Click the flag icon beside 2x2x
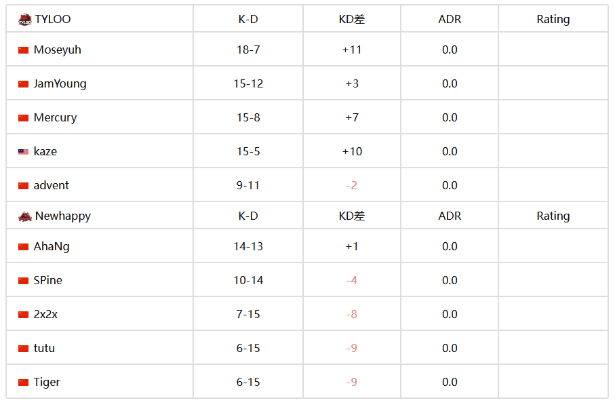The image size is (615, 409). point(23,315)
